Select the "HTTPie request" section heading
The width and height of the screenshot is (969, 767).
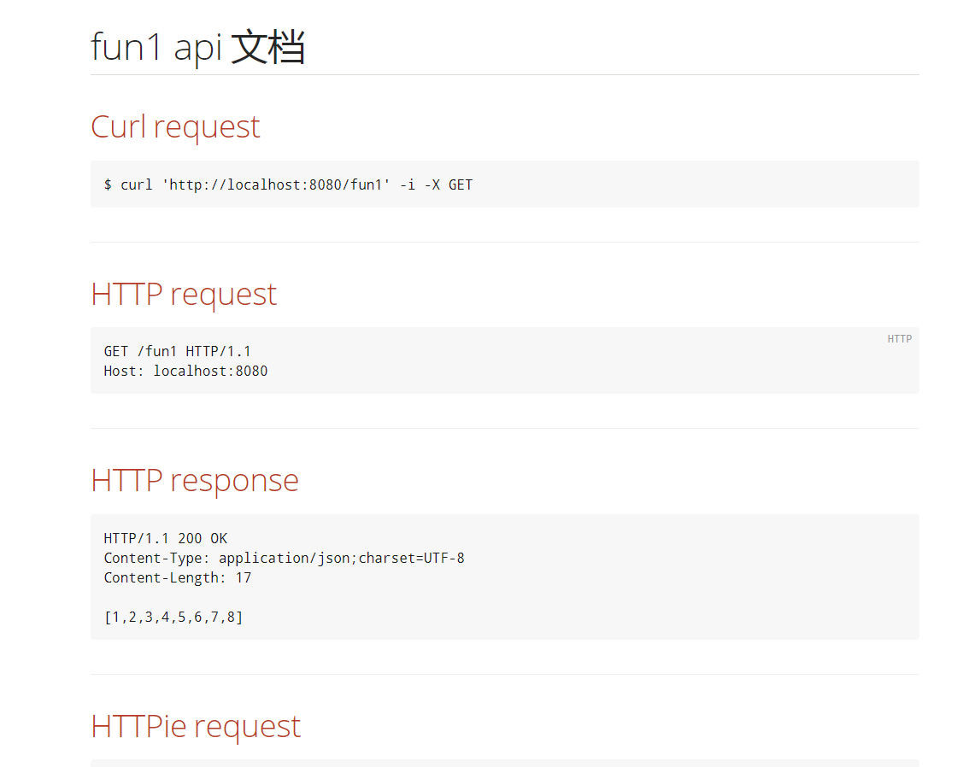[196, 726]
